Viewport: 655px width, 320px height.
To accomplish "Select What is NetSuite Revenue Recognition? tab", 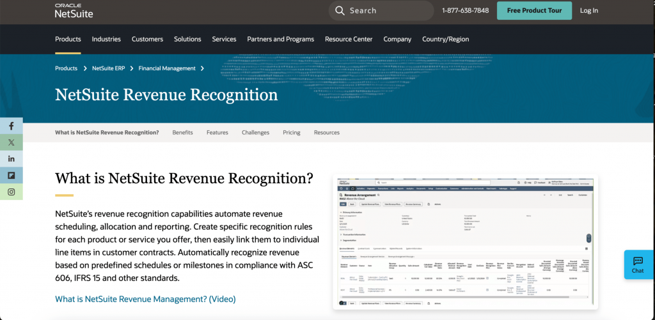I will click(107, 132).
